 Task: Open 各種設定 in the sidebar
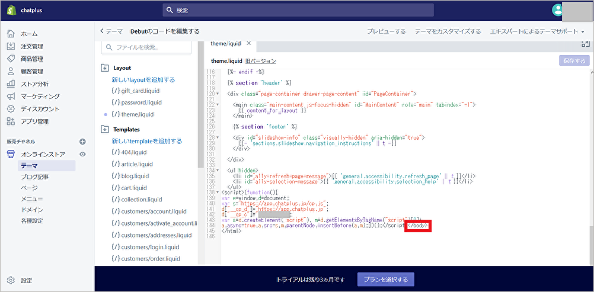32,221
